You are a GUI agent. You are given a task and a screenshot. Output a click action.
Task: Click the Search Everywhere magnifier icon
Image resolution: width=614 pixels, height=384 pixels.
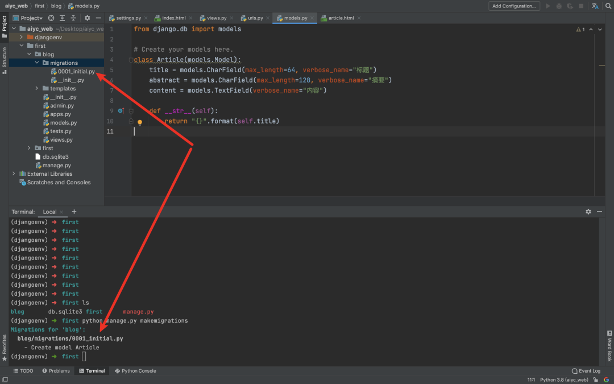(607, 6)
